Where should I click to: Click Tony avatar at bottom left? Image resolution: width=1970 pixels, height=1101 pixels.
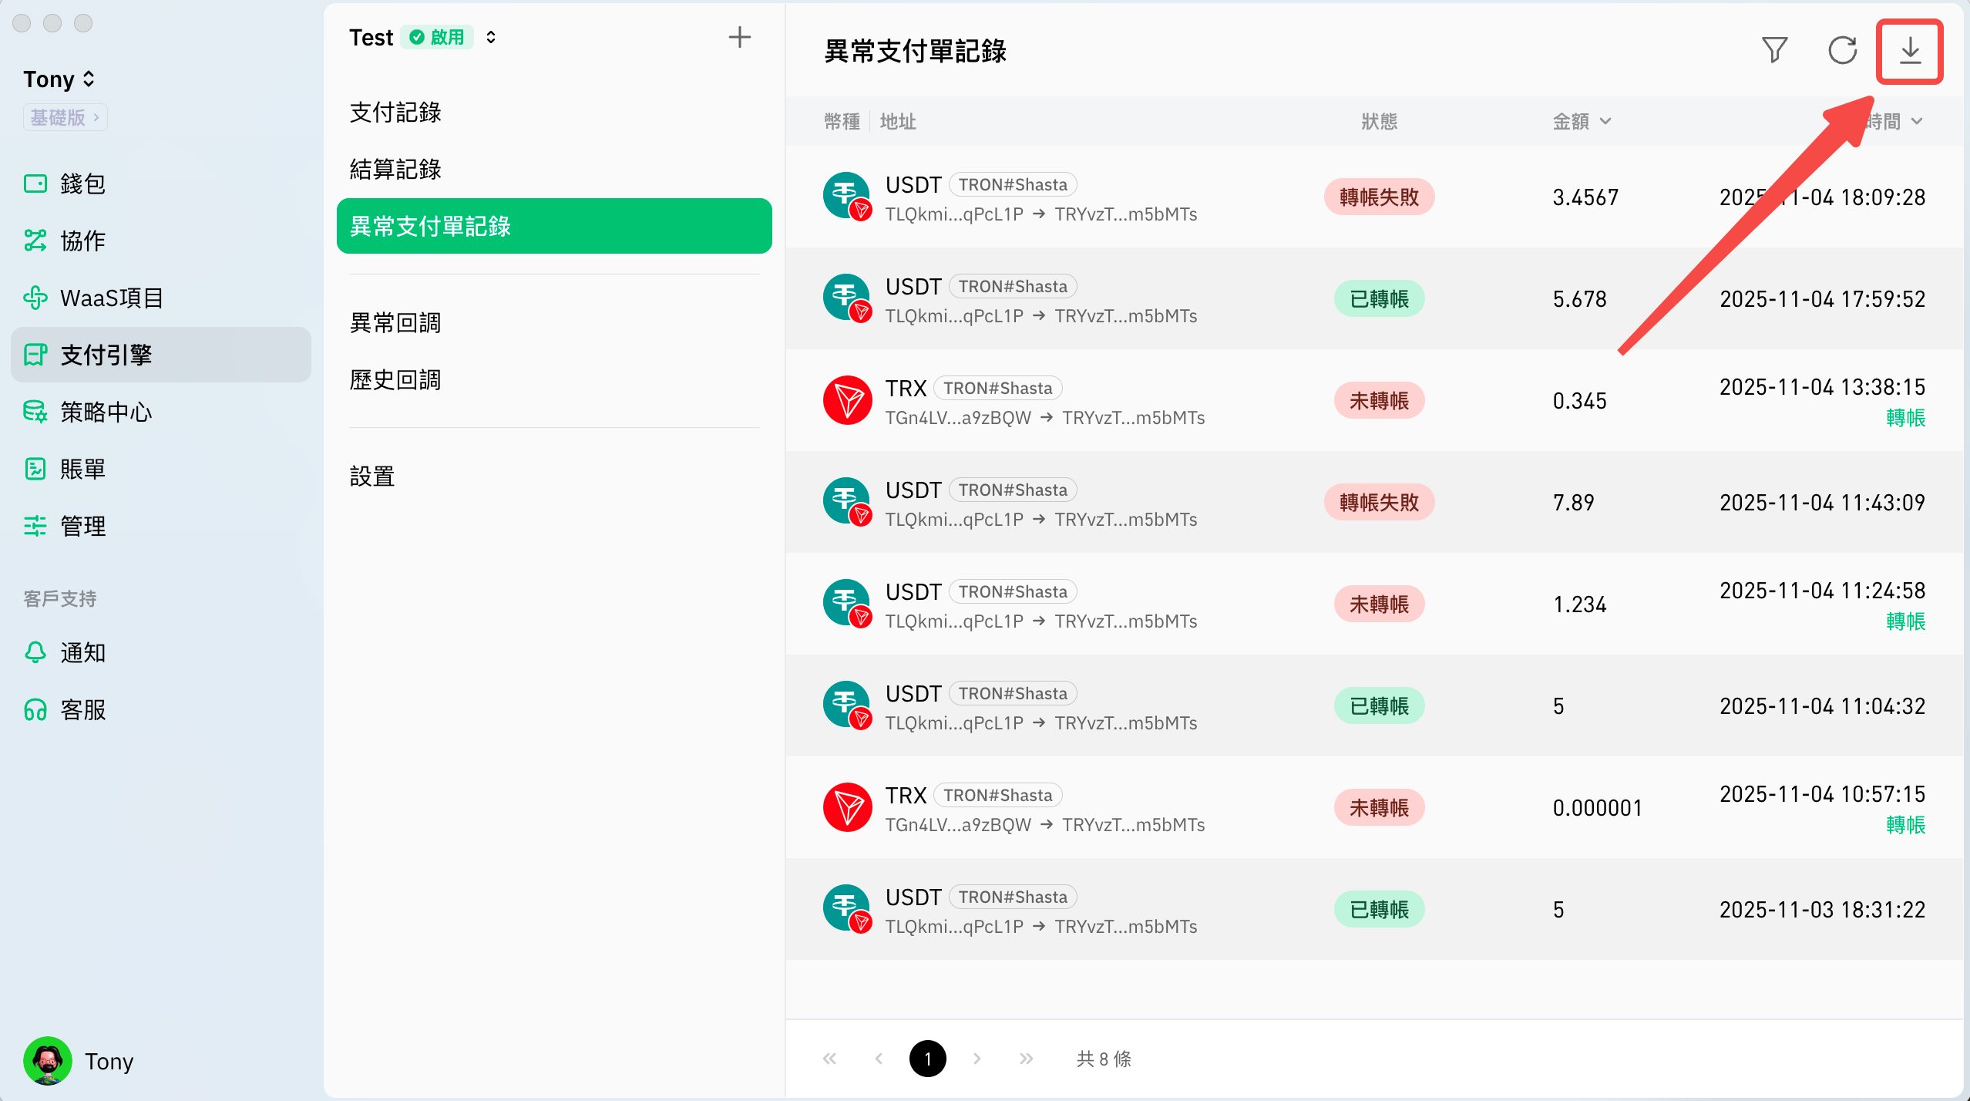tap(48, 1061)
